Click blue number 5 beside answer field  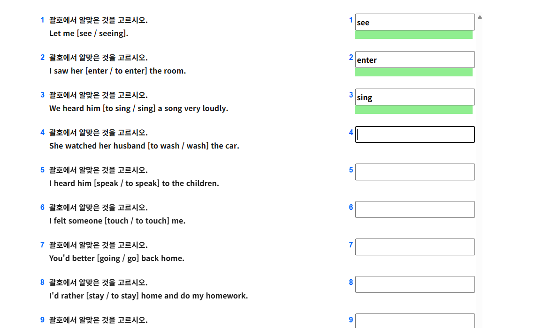(351, 170)
